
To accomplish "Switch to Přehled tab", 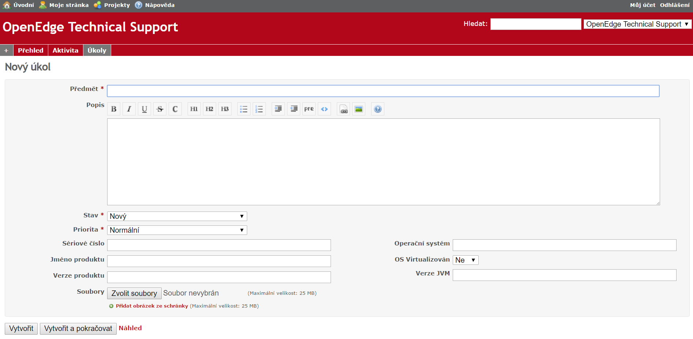I will pyautogui.click(x=31, y=50).
